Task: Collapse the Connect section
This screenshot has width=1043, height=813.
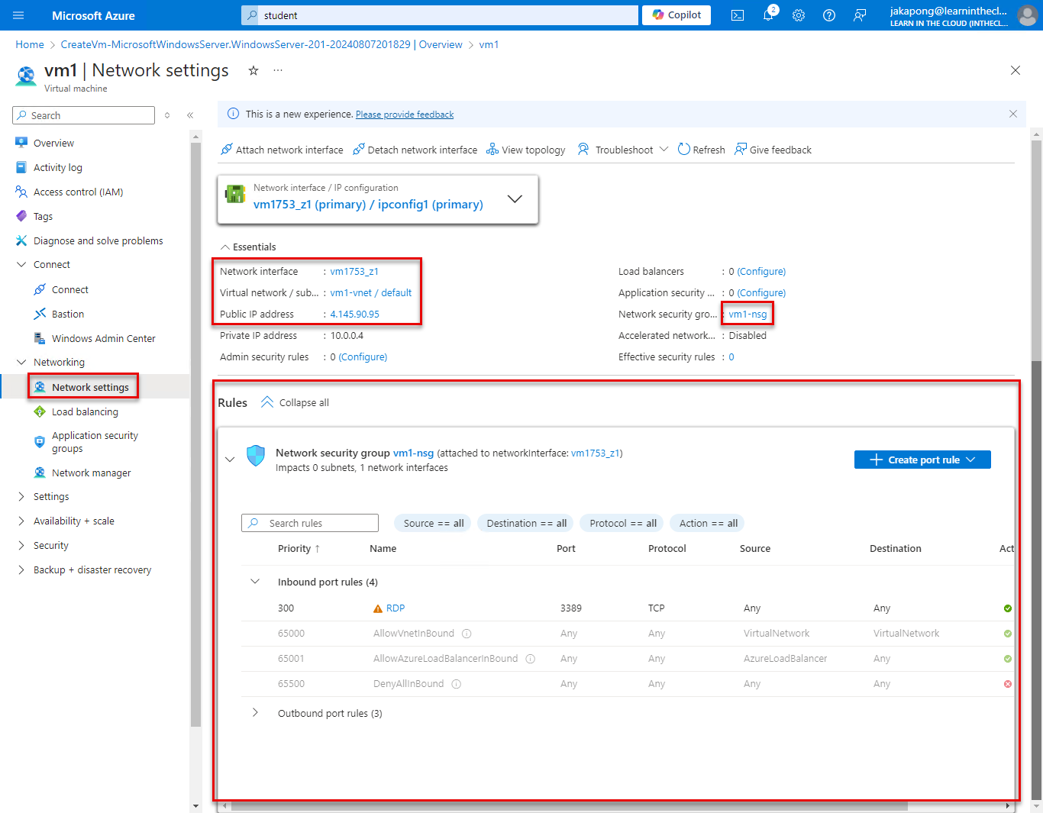Action: [x=21, y=265]
